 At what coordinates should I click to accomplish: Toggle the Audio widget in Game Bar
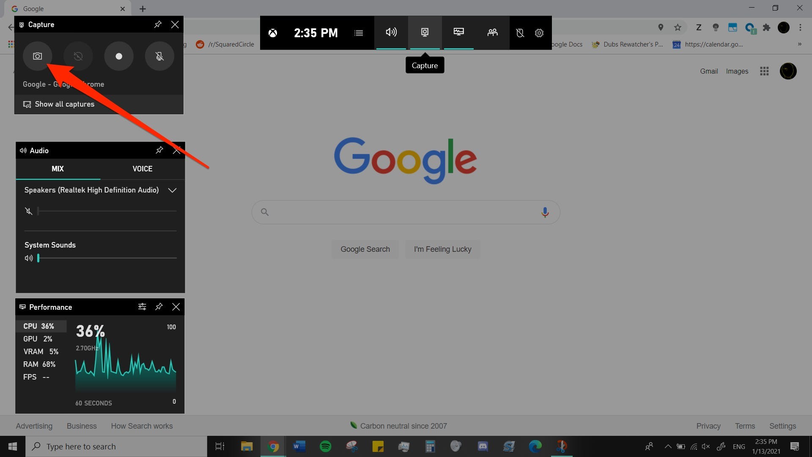click(391, 33)
